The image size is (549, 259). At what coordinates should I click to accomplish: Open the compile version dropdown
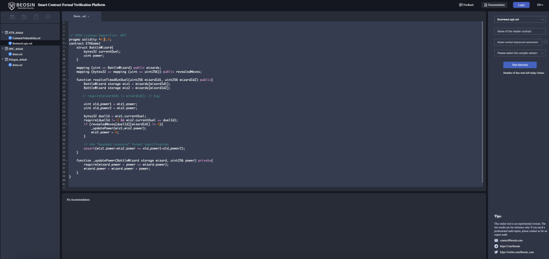[x=520, y=53]
